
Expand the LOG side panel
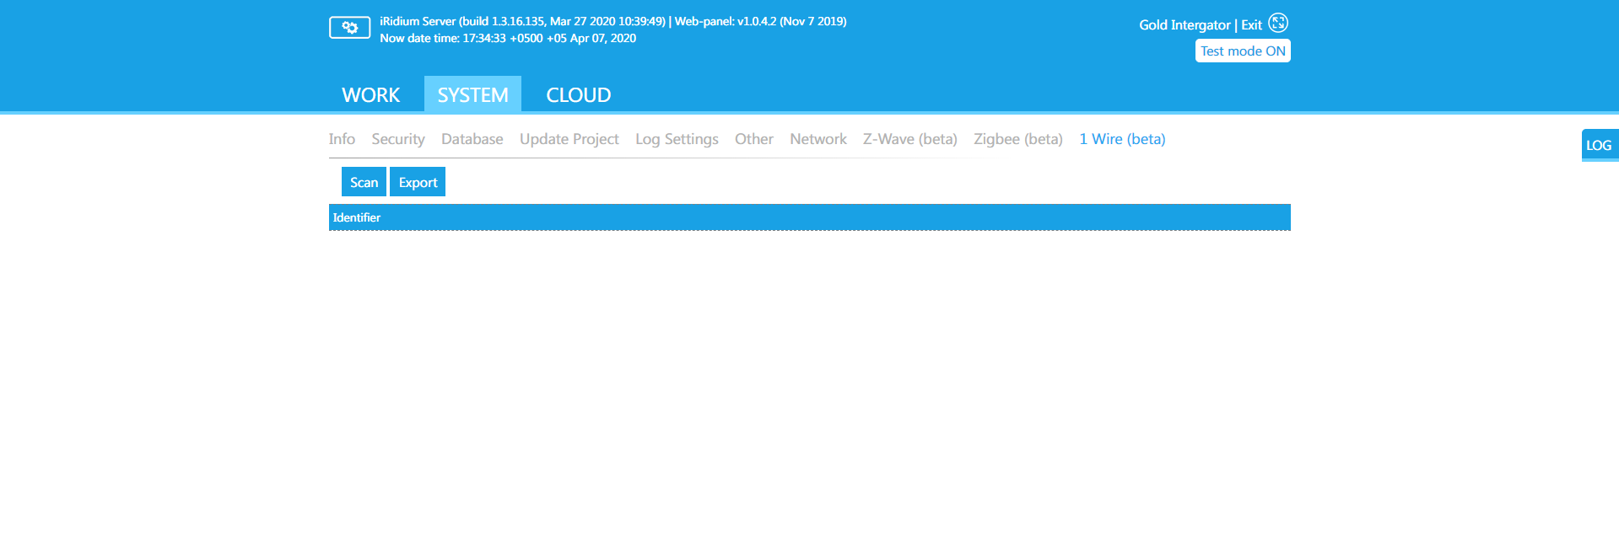pos(1599,145)
